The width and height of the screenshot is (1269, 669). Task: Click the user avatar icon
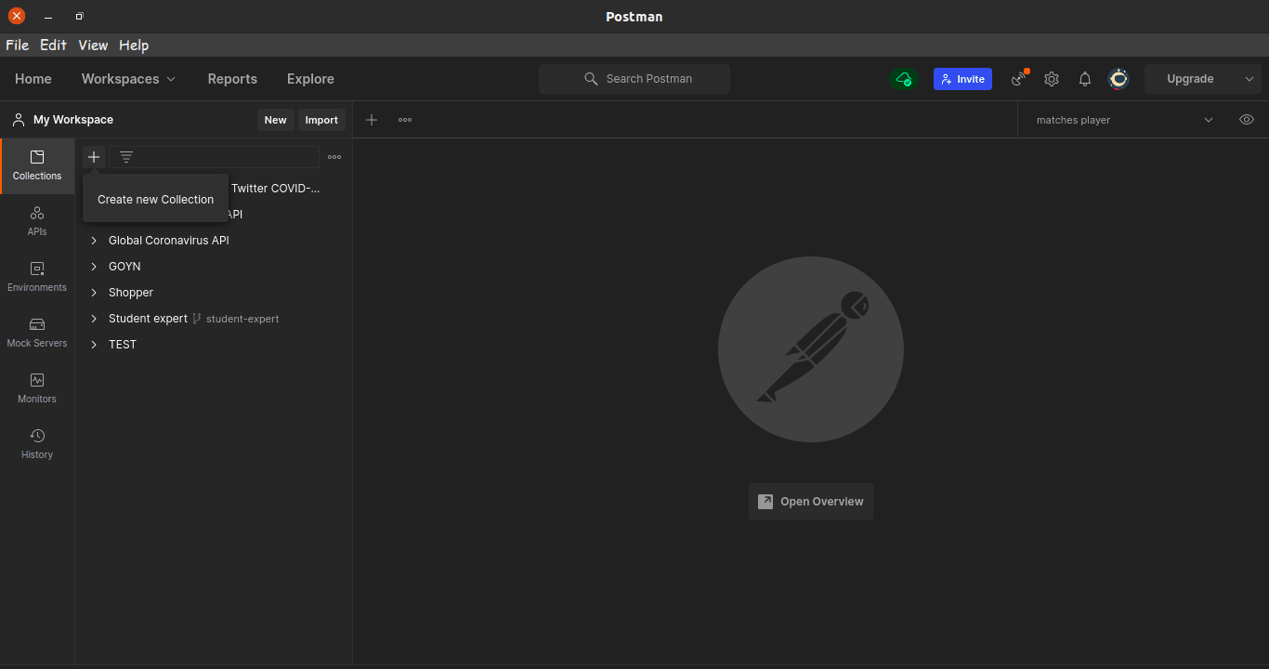(1119, 79)
